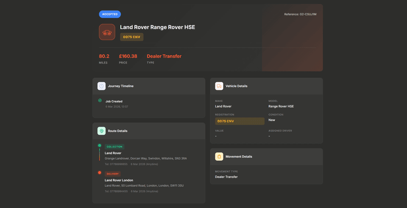Click the clock icon in Journey Timeline

click(101, 86)
